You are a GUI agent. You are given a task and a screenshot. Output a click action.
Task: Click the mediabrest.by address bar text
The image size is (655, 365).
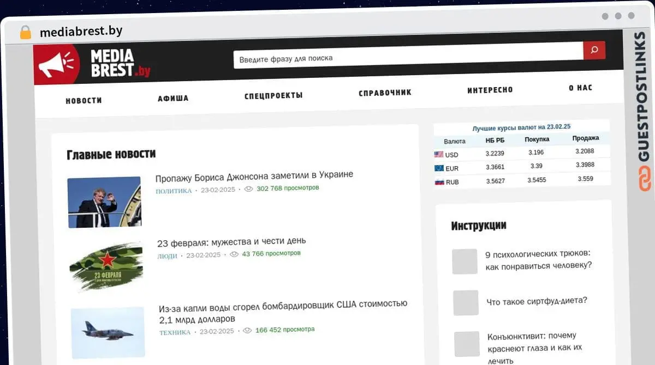pyautogui.click(x=81, y=32)
